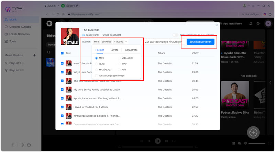Open Spotify friends activity icon
The height and width of the screenshot is (152, 275).
tap(258, 24)
